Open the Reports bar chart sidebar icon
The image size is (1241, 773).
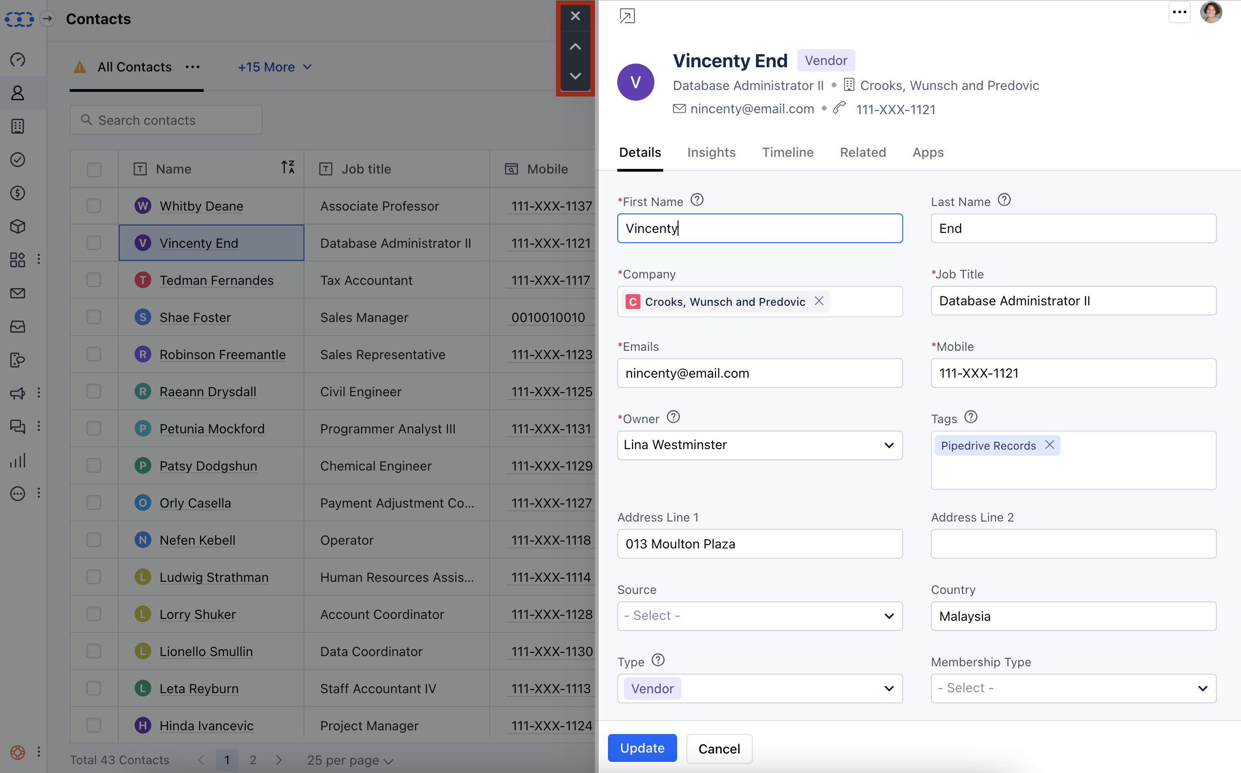17,461
